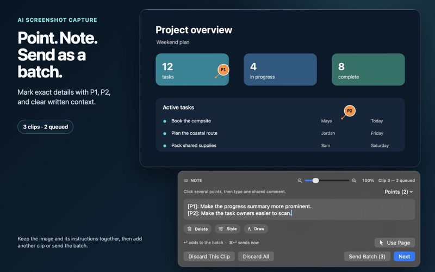The height and width of the screenshot is (272, 435).
Task: Click the Plan the coastal route task
Action: click(194, 133)
